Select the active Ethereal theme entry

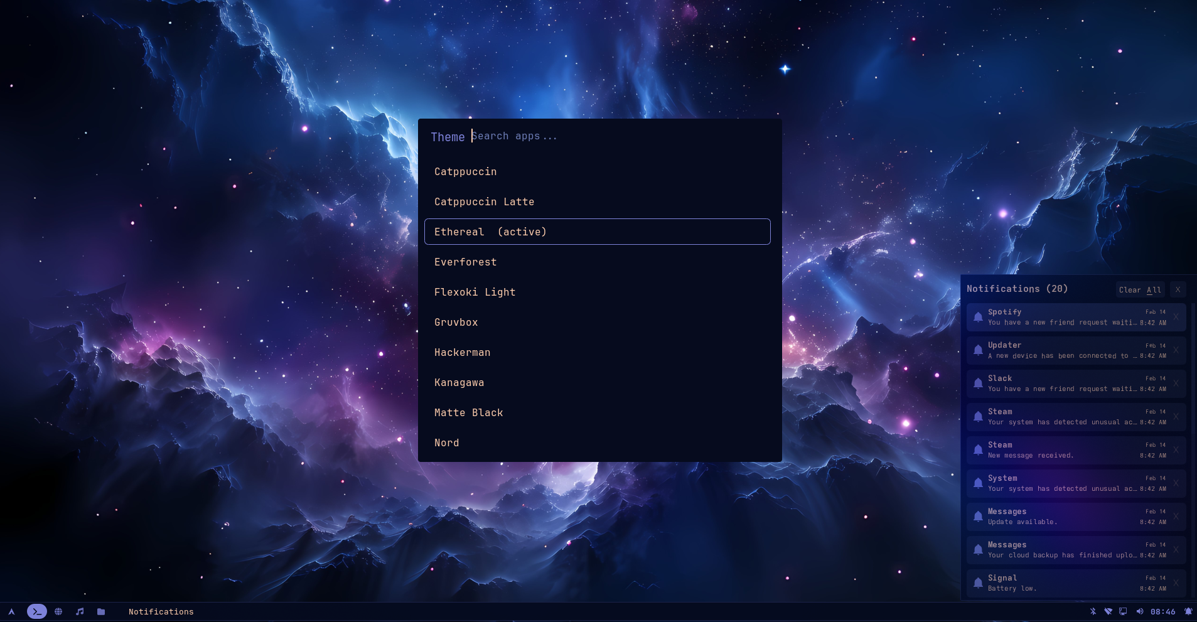pyautogui.click(x=597, y=232)
